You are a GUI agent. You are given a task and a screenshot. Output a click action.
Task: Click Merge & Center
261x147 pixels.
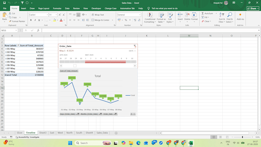(101, 20)
